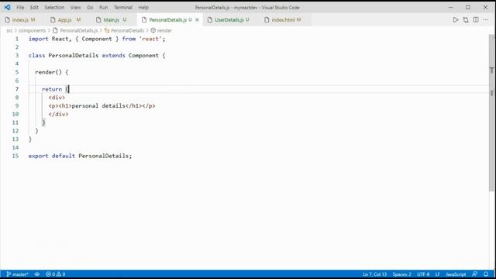
Task: Click 'import' keyword on line 1
Action: [x=38, y=39]
